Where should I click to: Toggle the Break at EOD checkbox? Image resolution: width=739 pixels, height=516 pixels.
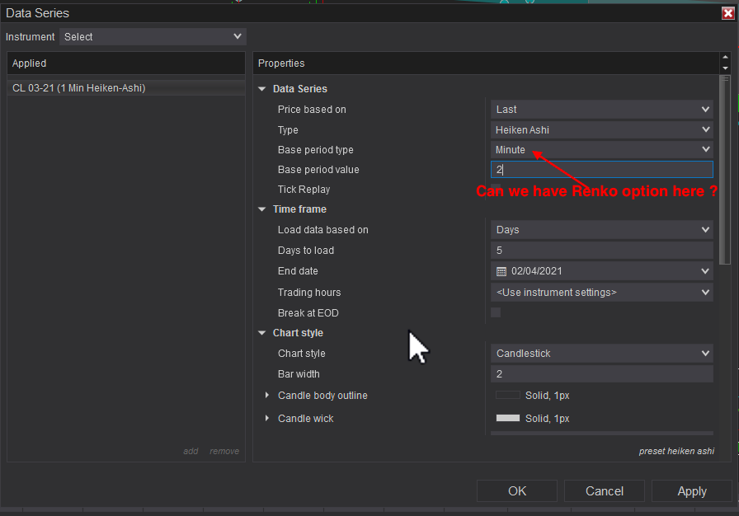pos(496,312)
